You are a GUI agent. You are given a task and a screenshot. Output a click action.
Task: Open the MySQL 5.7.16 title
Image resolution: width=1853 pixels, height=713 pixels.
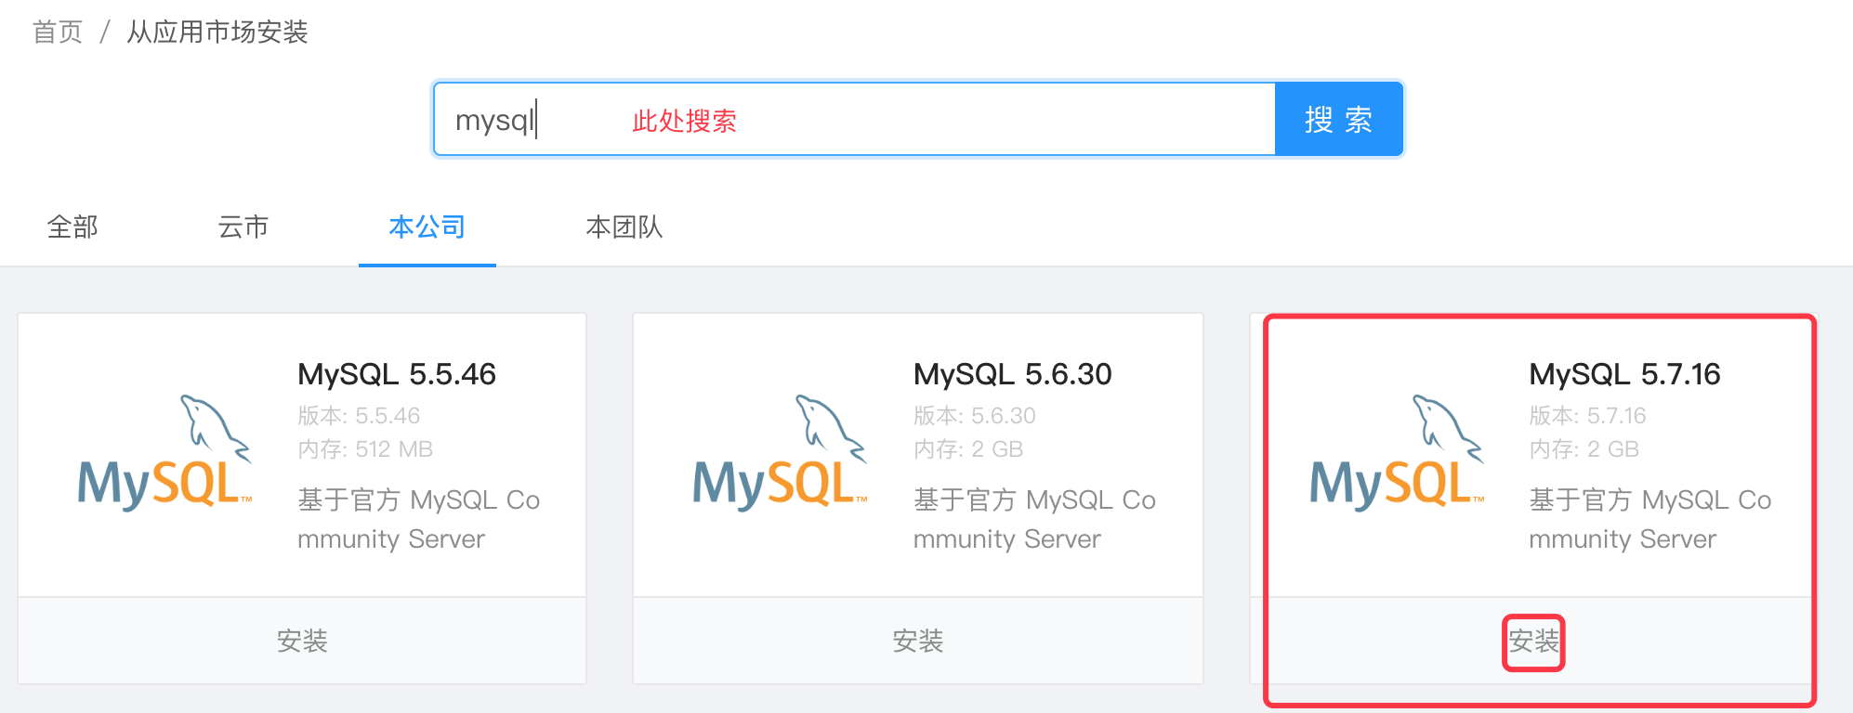1625,374
